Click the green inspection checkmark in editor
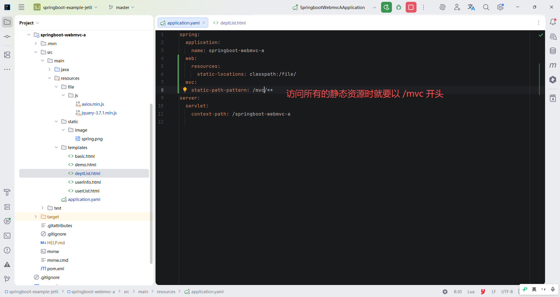 [541, 35]
